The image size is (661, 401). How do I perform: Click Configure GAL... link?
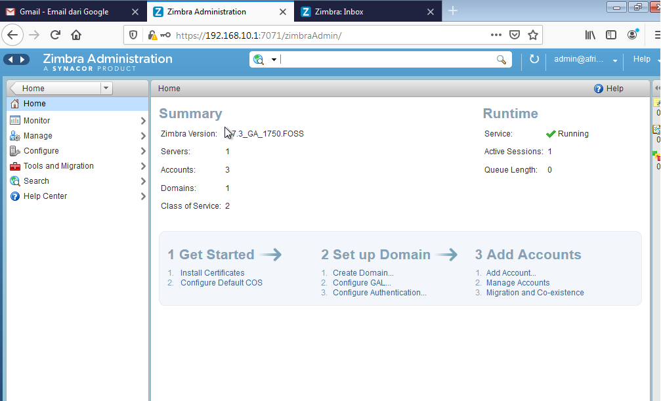pos(362,282)
